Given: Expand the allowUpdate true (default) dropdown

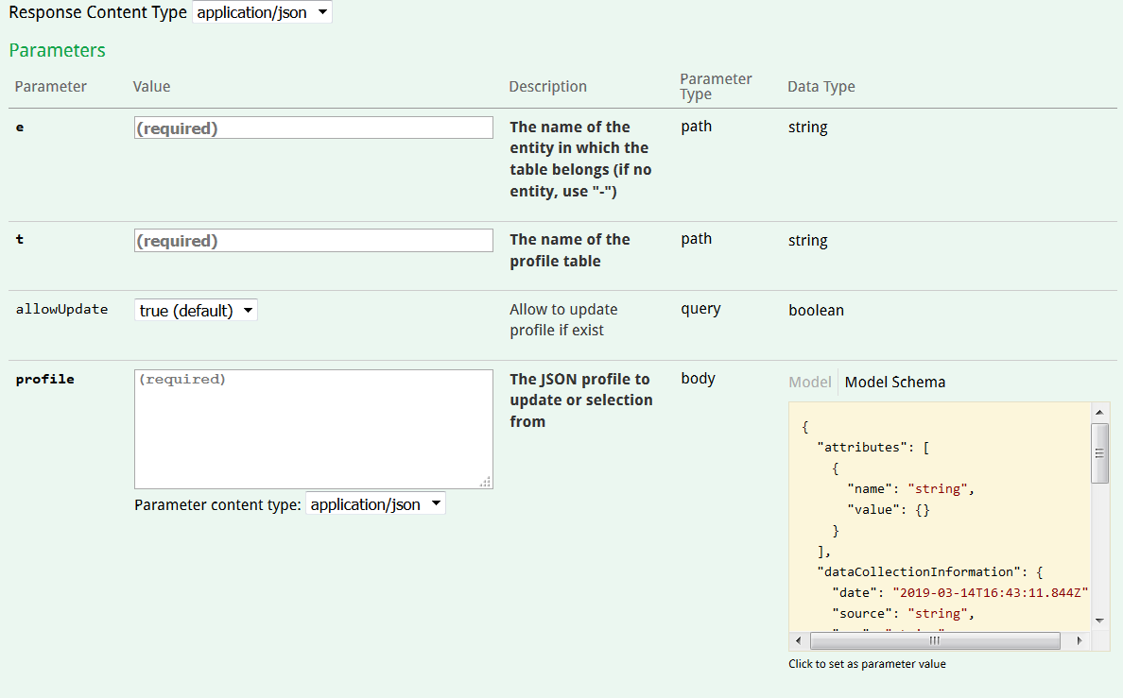Looking at the screenshot, I should 196,311.
